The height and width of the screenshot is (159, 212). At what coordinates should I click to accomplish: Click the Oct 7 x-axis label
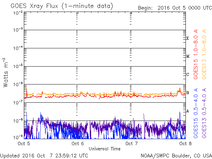pos(132,143)
